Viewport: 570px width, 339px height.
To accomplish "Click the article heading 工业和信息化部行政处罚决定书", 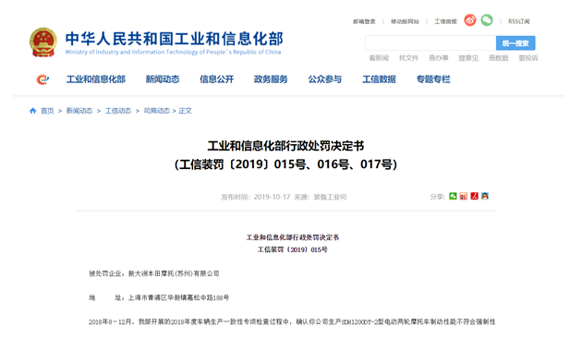I will tap(285, 146).
